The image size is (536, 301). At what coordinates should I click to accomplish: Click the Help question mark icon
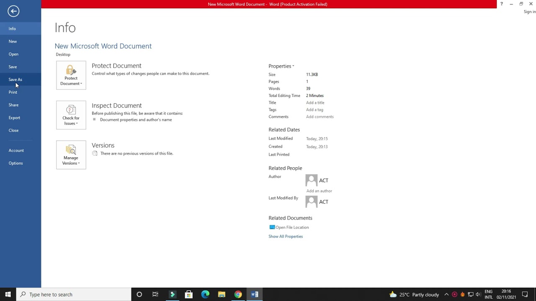[x=501, y=4]
